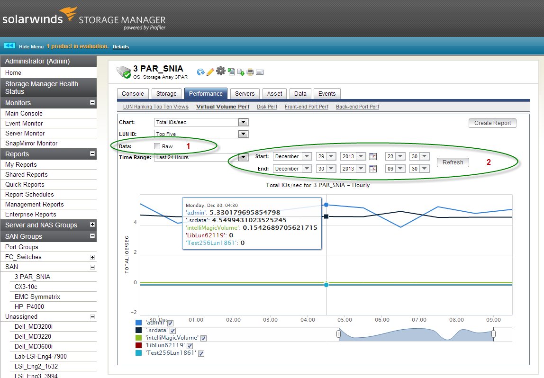Select the Performance tab
The height and width of the screenshot is (378, 544).
(206, 94)
